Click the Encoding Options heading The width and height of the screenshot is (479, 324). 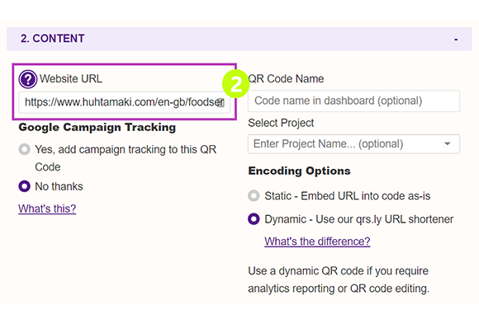299,171
